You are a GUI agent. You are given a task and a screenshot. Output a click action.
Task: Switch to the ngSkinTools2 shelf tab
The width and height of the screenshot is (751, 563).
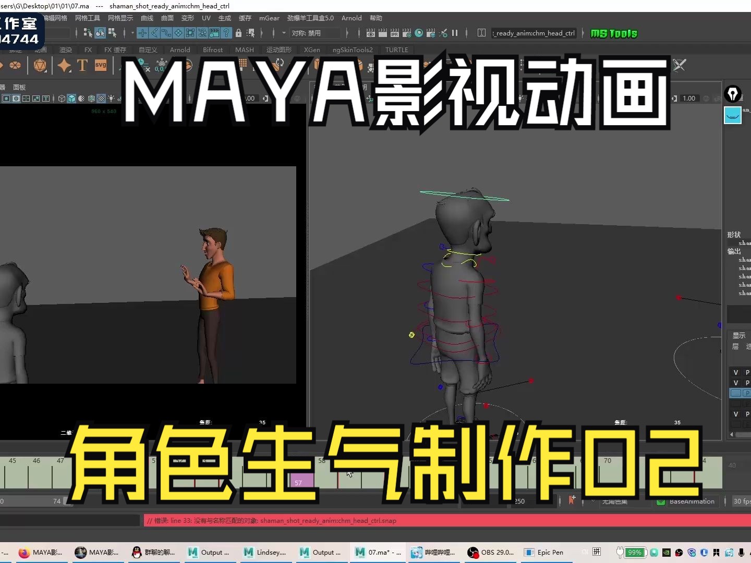(353, 50)
